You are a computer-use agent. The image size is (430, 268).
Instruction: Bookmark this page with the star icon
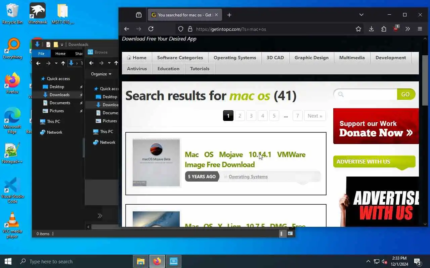[358, 29]
